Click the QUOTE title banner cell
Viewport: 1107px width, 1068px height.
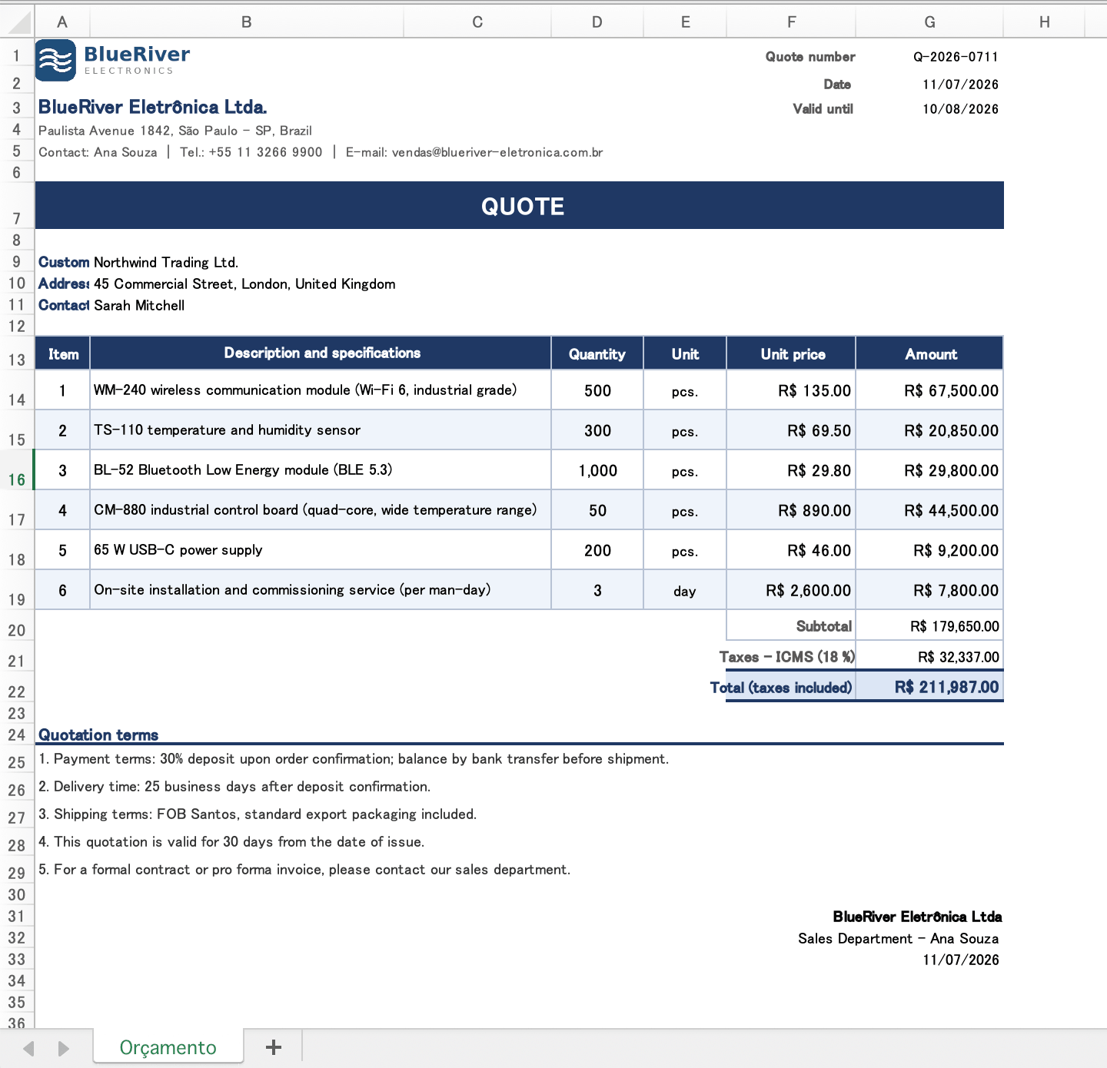tap(520, 205)
